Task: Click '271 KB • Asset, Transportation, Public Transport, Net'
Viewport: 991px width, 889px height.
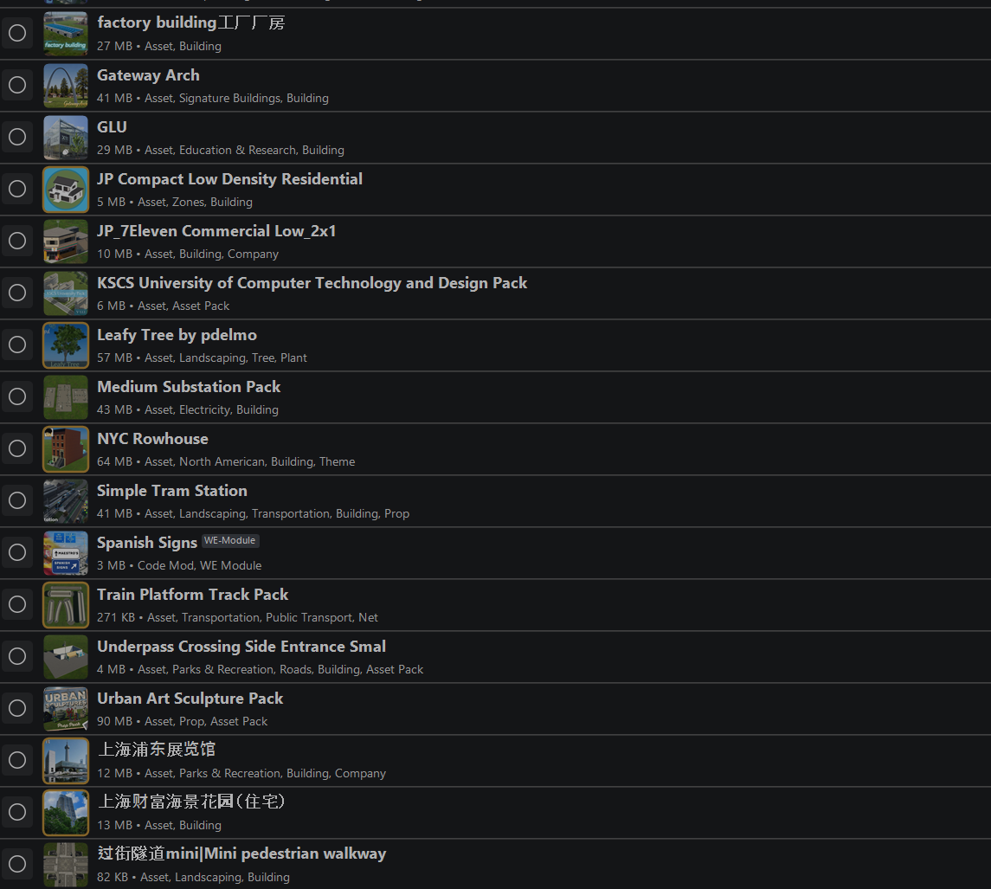Action: tap(237, 618)
